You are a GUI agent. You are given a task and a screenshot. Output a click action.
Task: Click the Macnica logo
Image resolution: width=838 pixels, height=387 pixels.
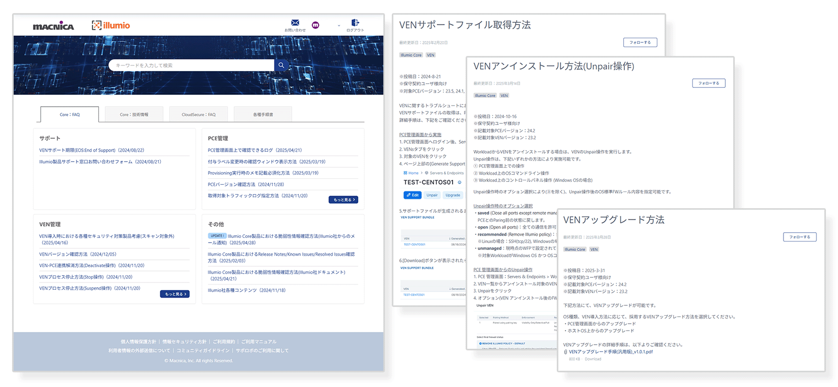click(x=53, y=26)
